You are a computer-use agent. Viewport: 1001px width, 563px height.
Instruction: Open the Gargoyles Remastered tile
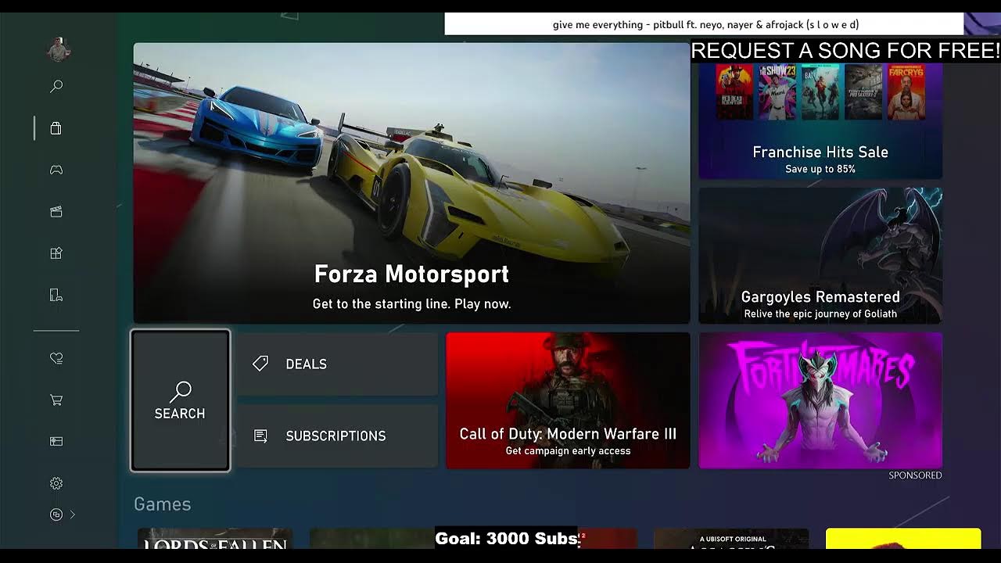[x=820, y=256]
